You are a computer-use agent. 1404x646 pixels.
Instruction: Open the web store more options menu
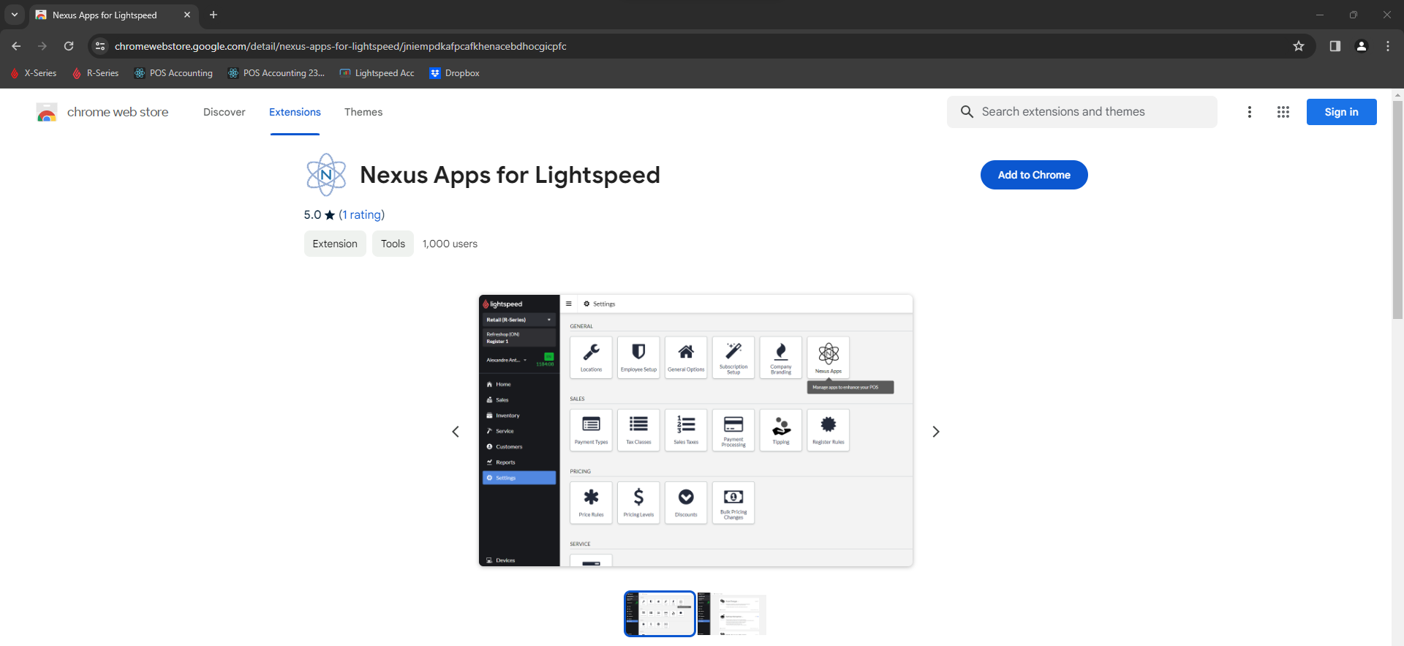point(1250,112)
